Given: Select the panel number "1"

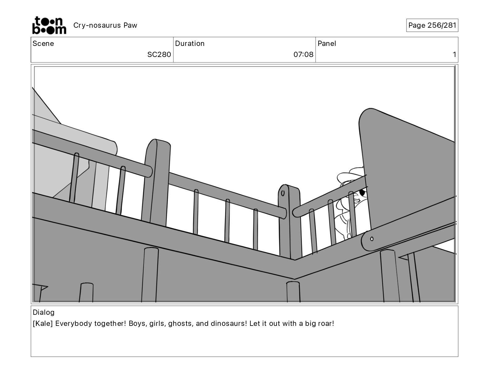Looking at the screenshot, I should tap(454, 55).
